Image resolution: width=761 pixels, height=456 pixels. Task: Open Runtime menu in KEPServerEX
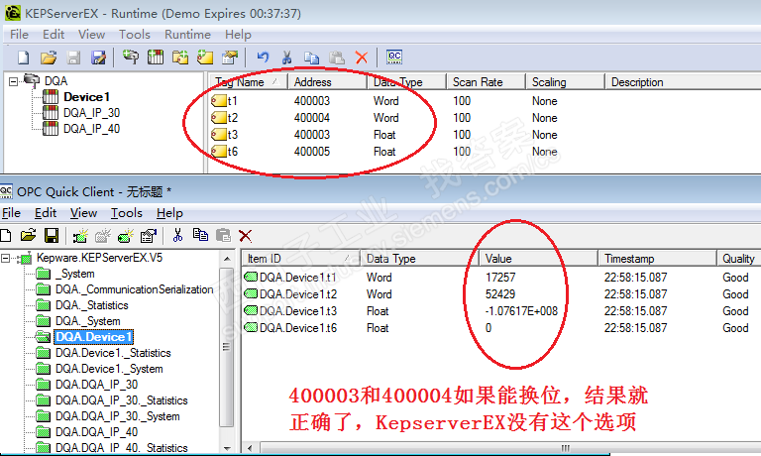[187, 35]
